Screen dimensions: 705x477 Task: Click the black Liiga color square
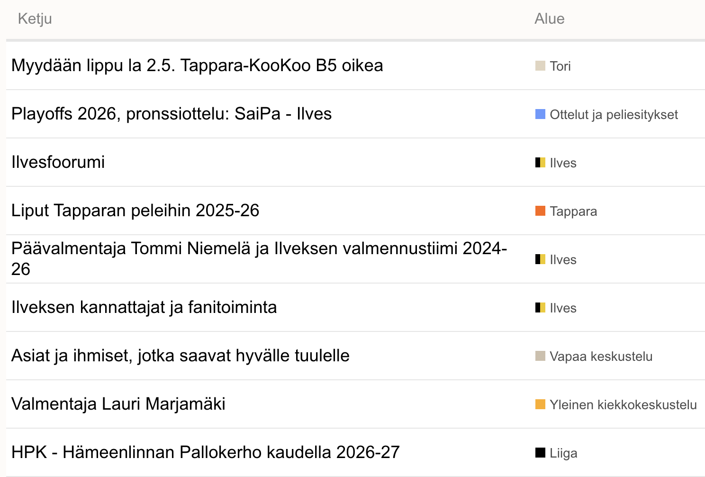click(x=540, y=452)
